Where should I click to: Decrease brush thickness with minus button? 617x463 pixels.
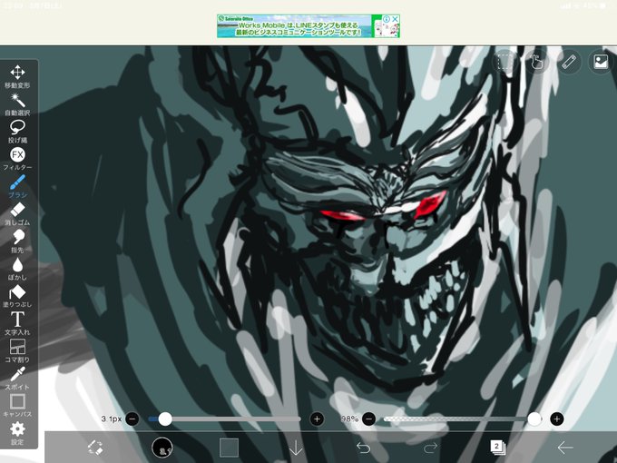132,419
